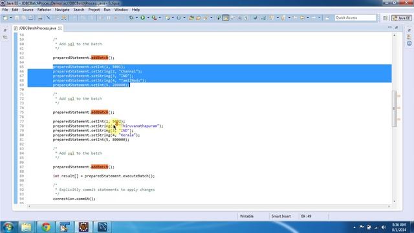Click the Open Type toolbar icon
414x233 pixels.
coord(191,17)
